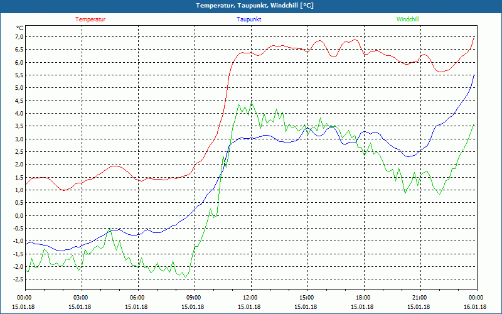The image size is (502, 314).
Task: Click the -2,5 label on the y-axis
Action: point(17,279)
